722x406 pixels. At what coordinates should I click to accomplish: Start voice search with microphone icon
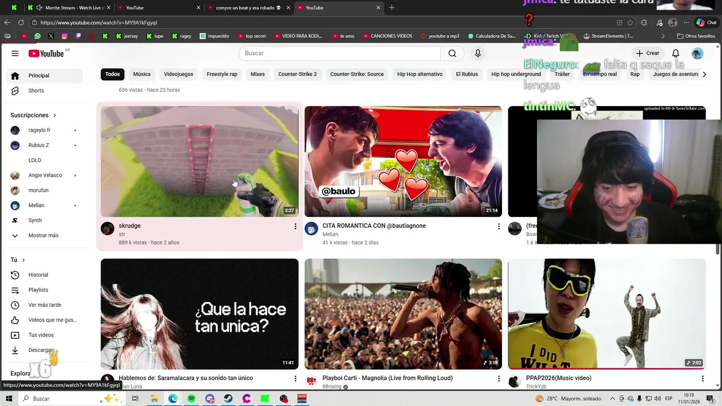(x=478, y=53)
